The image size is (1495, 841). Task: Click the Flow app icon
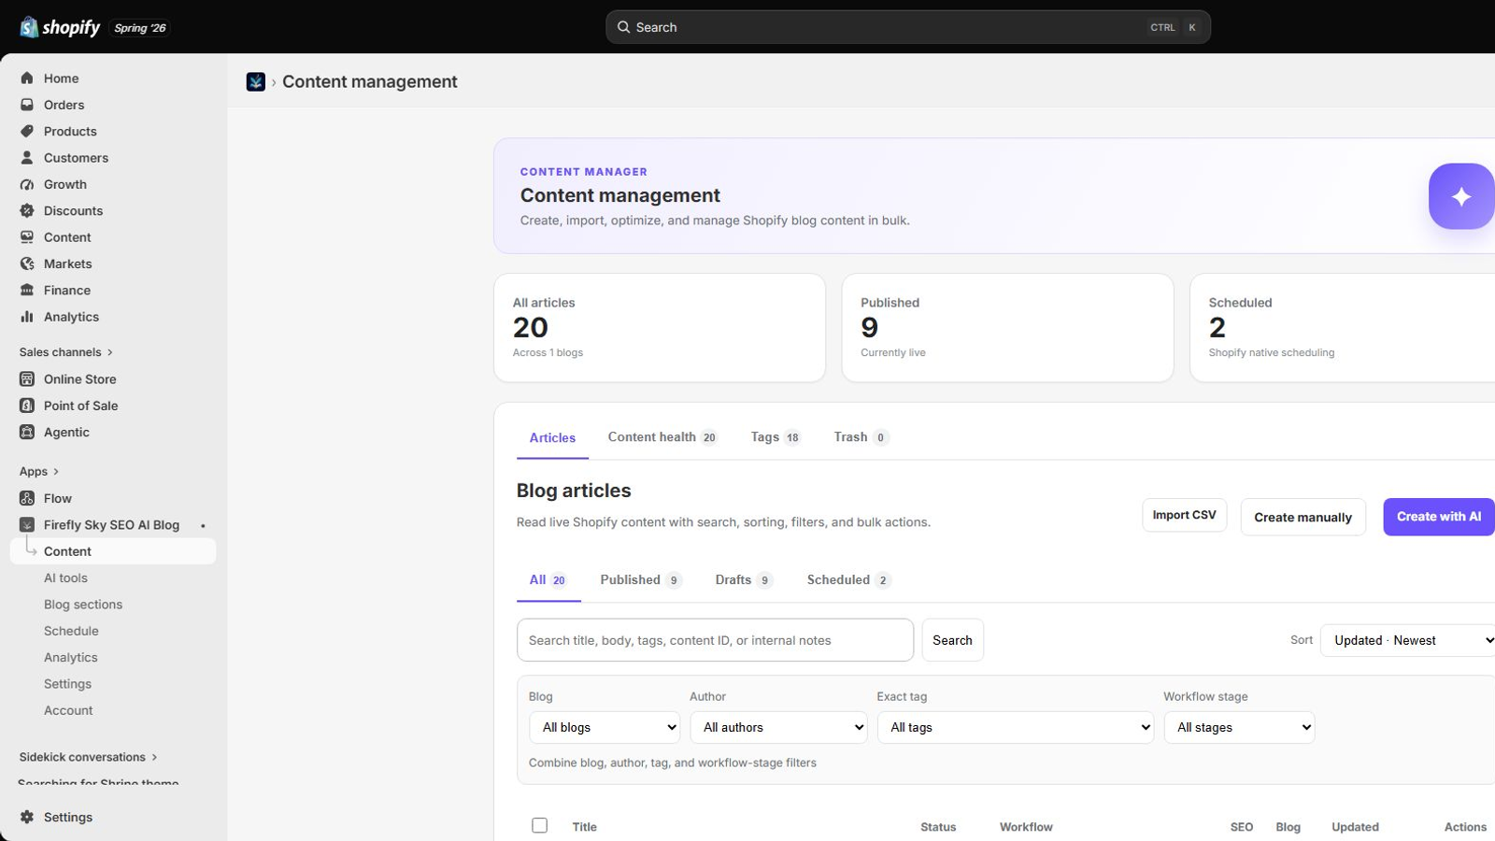pyautogui.click(x=27, y=498)
